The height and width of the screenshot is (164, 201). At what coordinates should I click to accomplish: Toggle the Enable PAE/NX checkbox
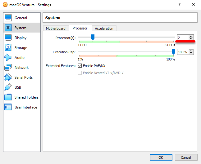click(80, 66)
